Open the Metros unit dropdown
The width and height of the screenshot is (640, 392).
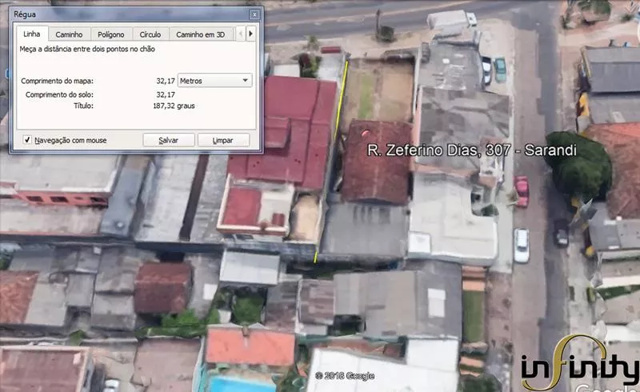[214, 81]
